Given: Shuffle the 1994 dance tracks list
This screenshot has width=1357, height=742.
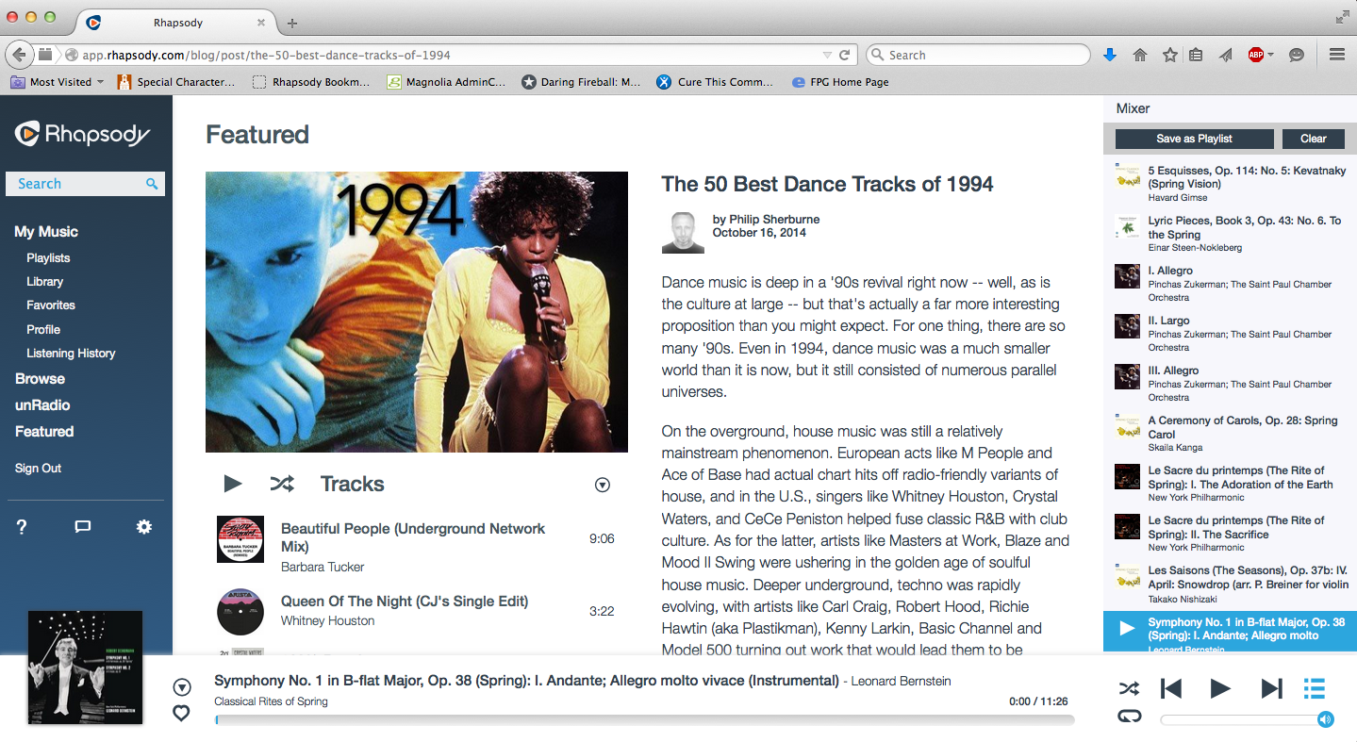Looking at the screenshot, I should coord(282,484).
